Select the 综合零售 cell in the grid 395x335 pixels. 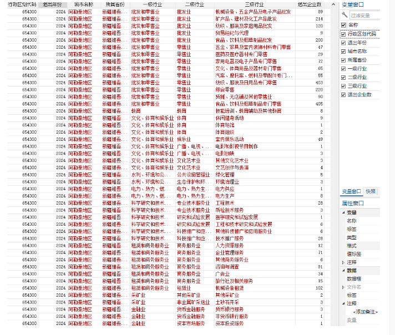pyautogui.click(x=226, y=89)
